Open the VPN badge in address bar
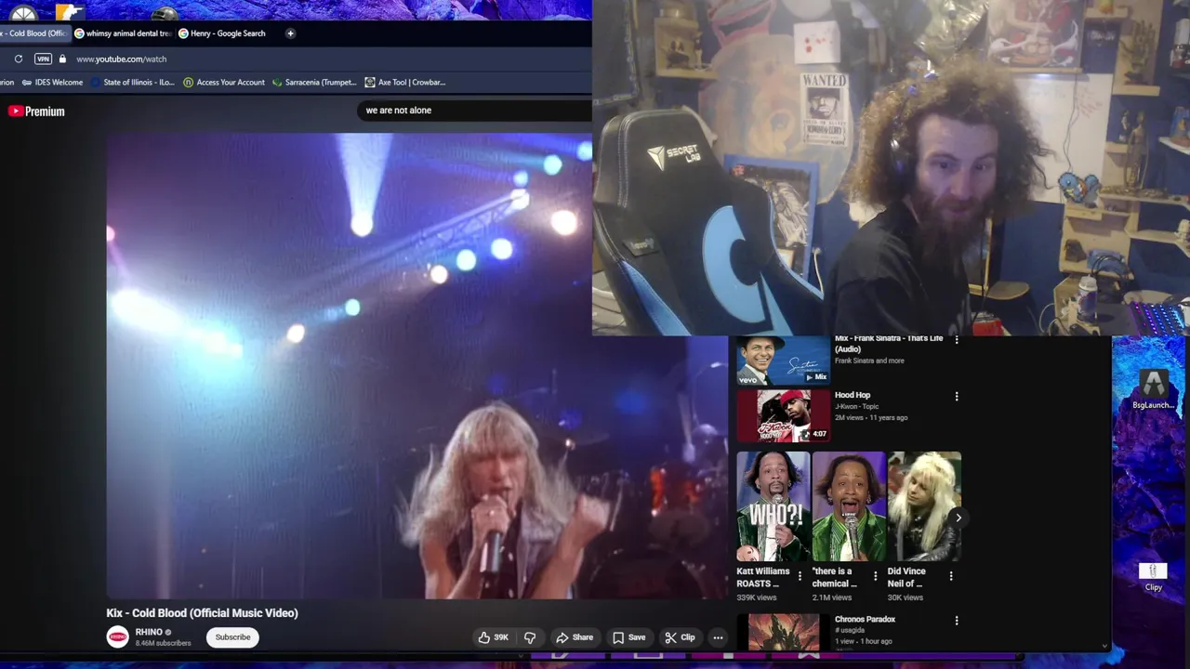The height and width of the screenshot is (669, 1190). click(43, 59)
